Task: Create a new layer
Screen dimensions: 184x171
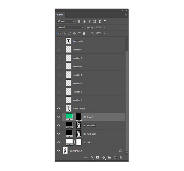Action: pos(115,158)
